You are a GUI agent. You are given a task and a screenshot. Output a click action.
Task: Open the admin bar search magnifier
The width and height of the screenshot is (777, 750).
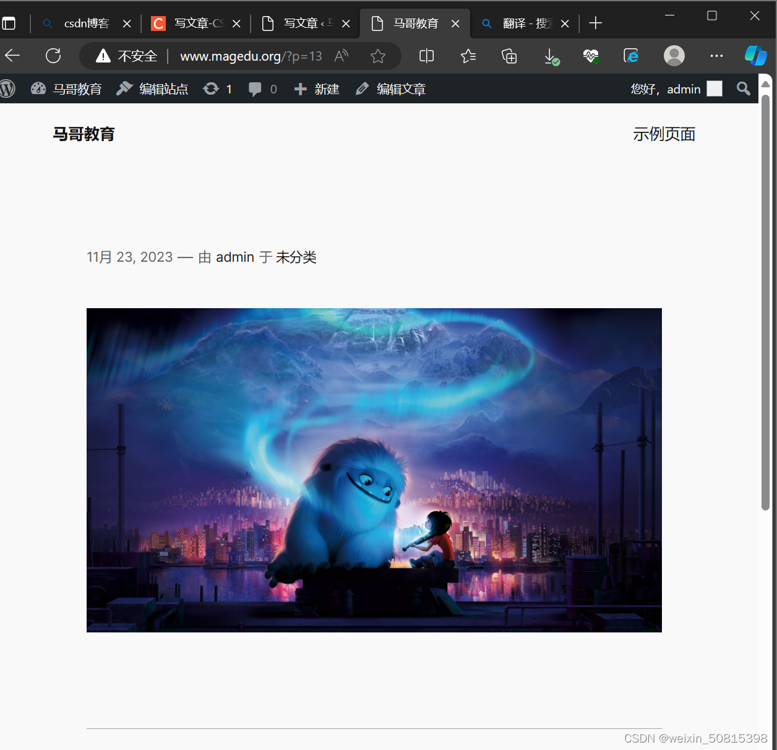(x=742, y=88)
